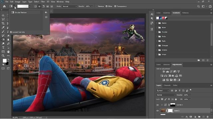The width and height of the screenshot is (213, 119).
Task: Switch to the Channels tab
Action: point(167,85)
